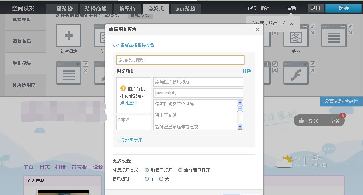Click delete X beside the Flash module
Screen dimensions: 363x195
coord(313,70)
